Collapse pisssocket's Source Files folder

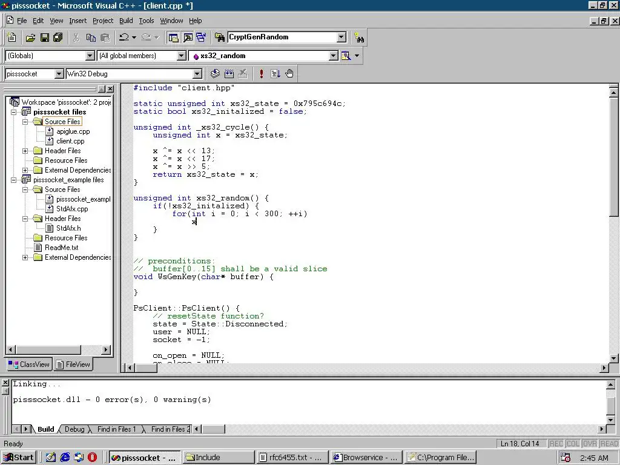[25, 122]
